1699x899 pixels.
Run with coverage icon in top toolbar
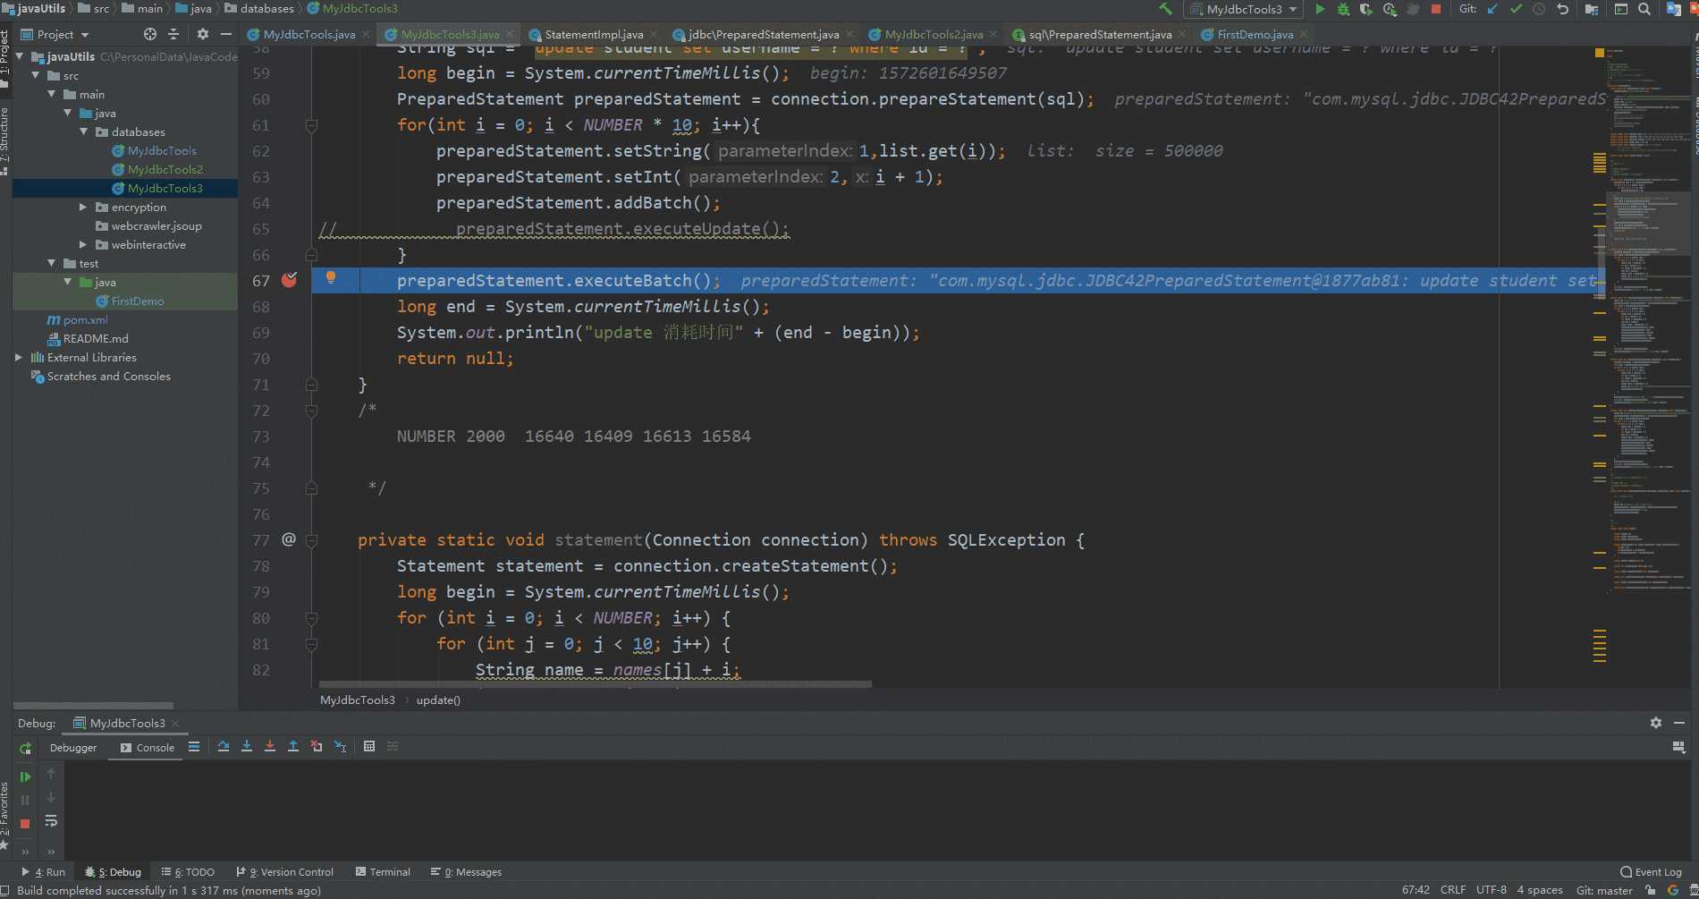[1366, 9]
